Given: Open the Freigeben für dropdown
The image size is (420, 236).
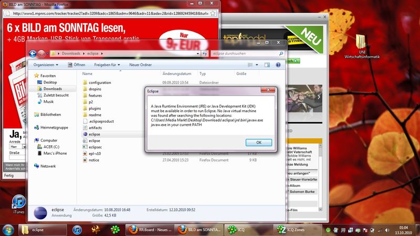Looking at the screenshot, I should click(x=107, y=65).
